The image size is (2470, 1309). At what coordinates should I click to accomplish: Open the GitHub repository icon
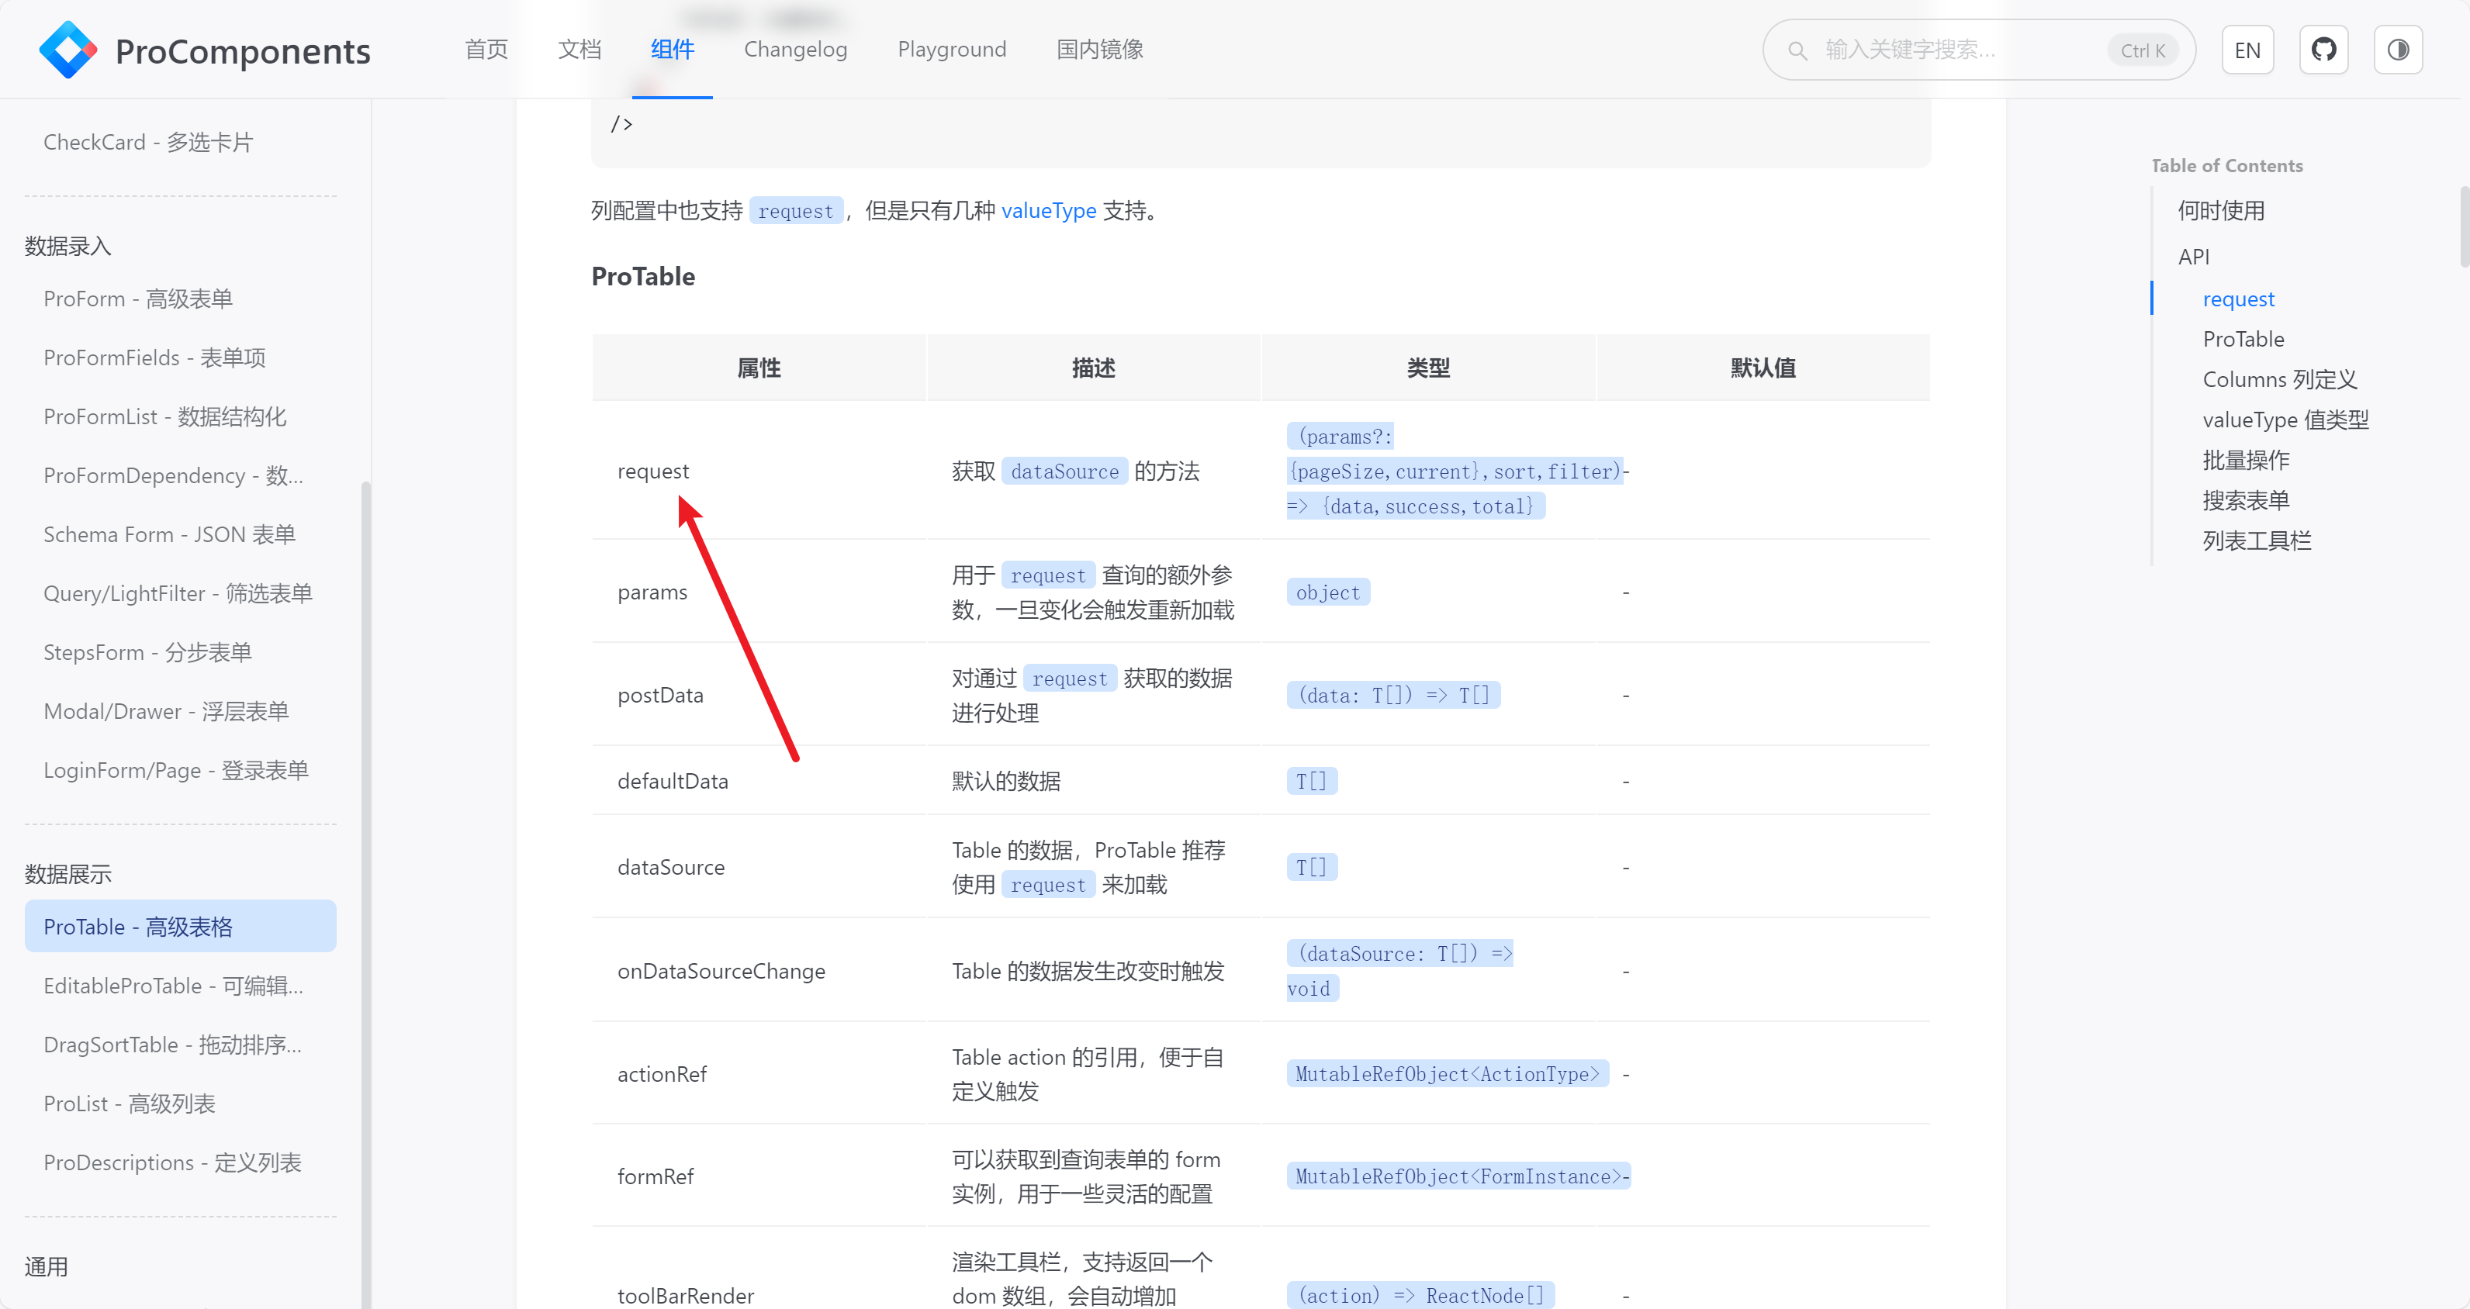pyautogui.click(x=2323, y=50)
